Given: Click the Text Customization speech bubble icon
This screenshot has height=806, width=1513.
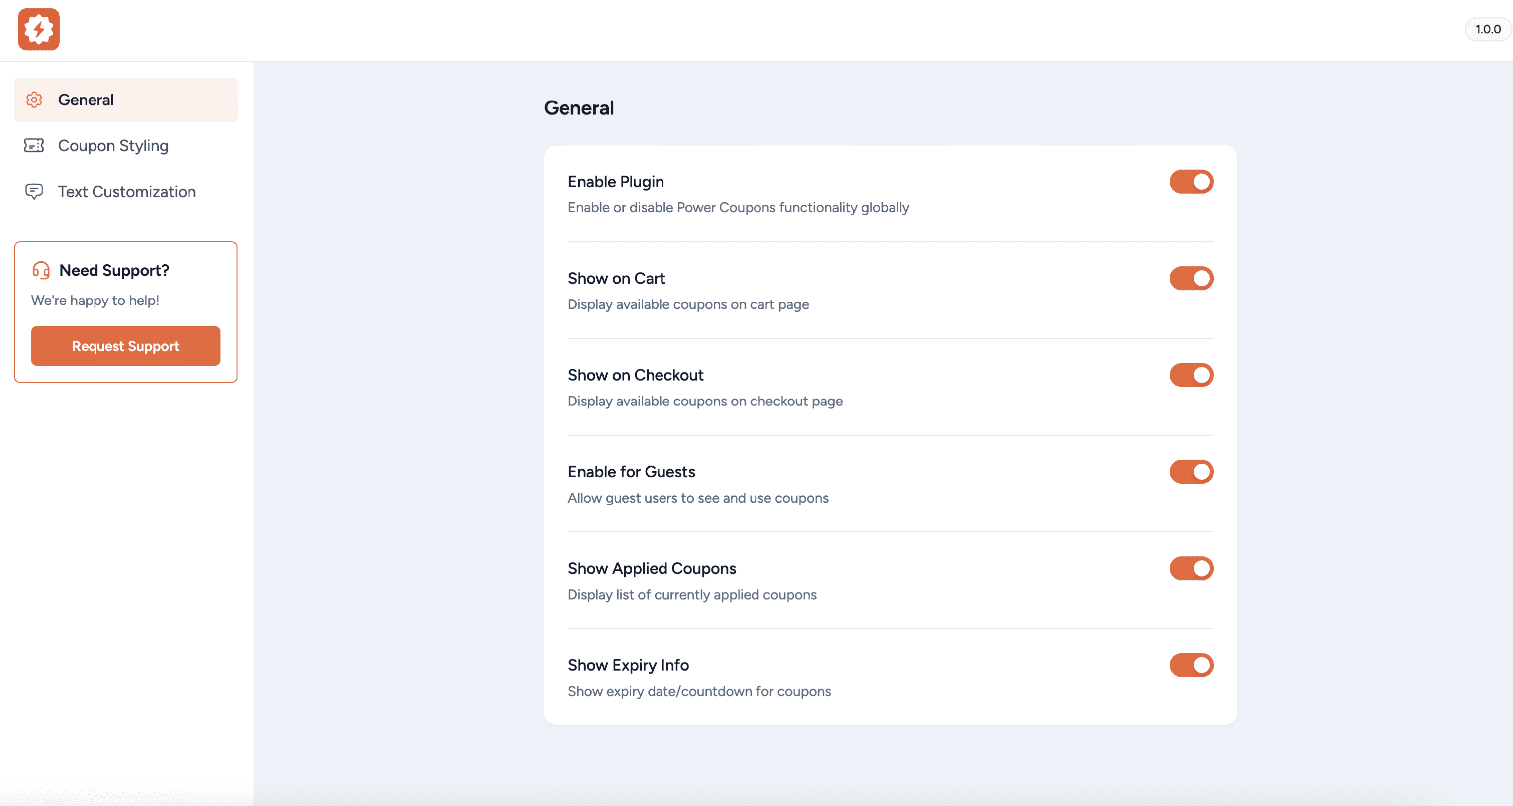Looking at the screenshot, I should click(34, 192).
